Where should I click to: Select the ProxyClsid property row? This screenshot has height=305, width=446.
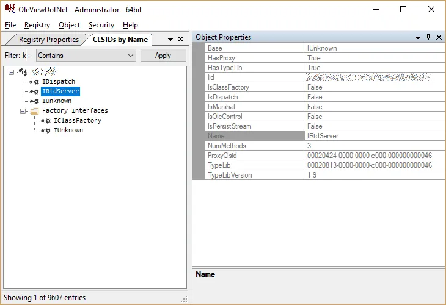324,156
